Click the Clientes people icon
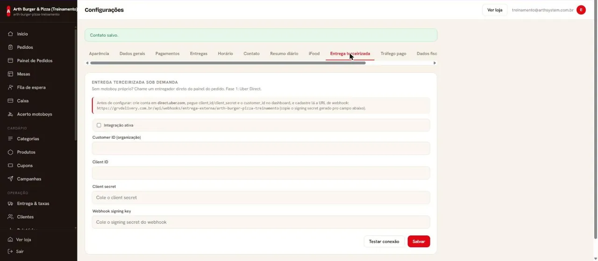The width and height of the screenshot is (598, 261). [10, 217]
